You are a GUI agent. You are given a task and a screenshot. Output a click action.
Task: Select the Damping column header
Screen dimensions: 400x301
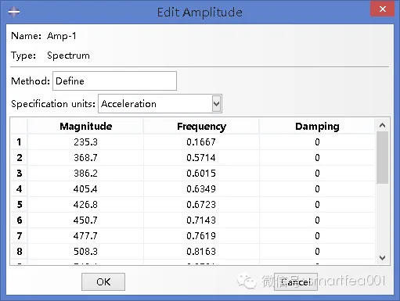(317, 127)
